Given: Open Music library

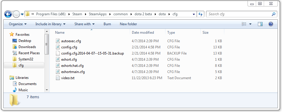Looking at the screenshot, I should pyautogui.click(x=23, y=90).
